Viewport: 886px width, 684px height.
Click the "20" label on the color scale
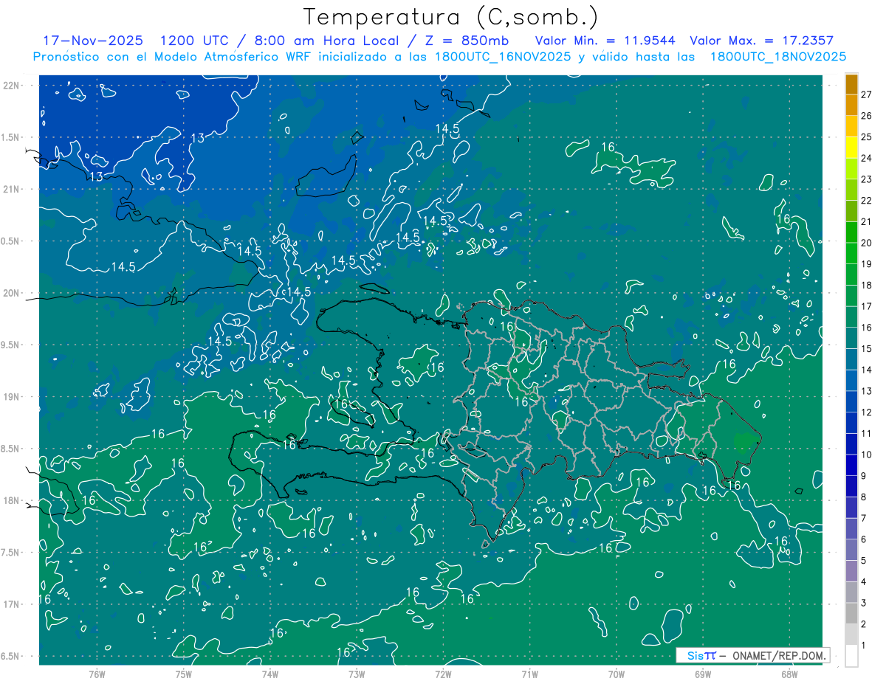point(866,243)
